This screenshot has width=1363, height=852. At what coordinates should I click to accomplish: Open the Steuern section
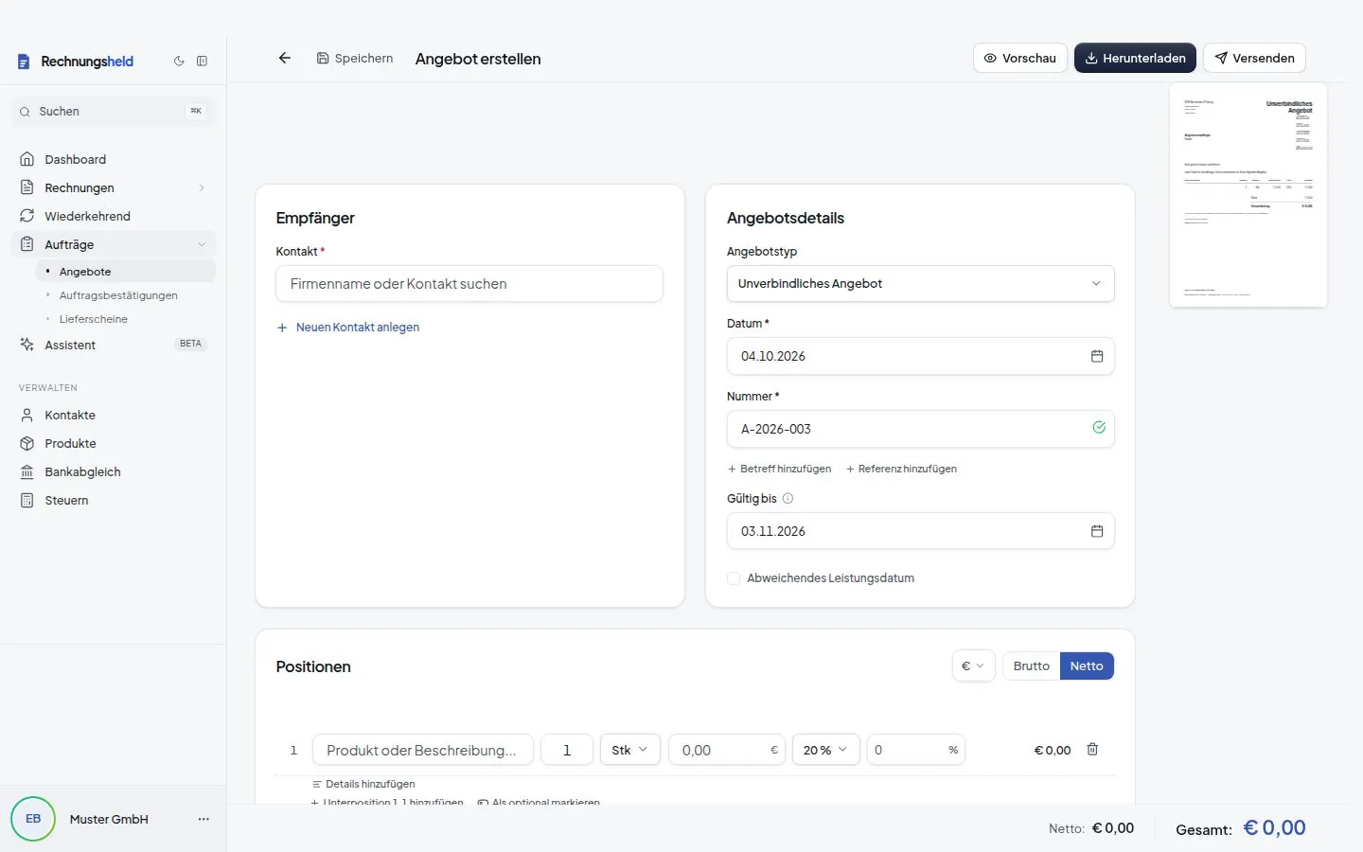click(x=114, y=500)
